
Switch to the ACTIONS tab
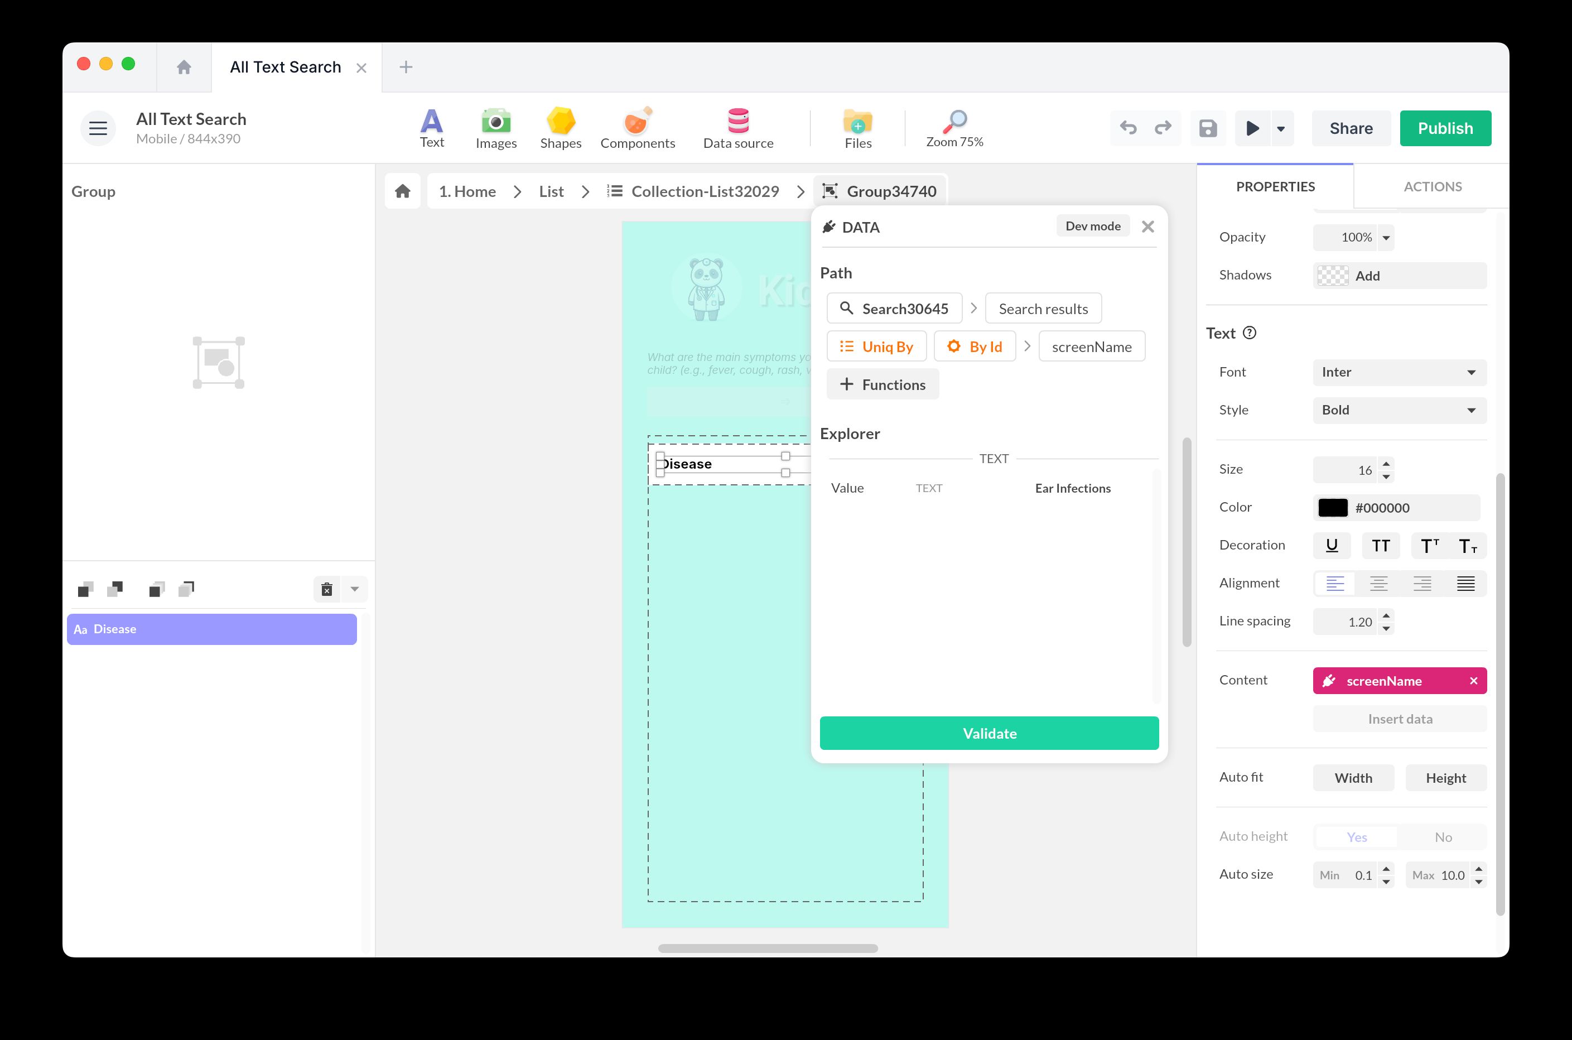coord(1432,186)
